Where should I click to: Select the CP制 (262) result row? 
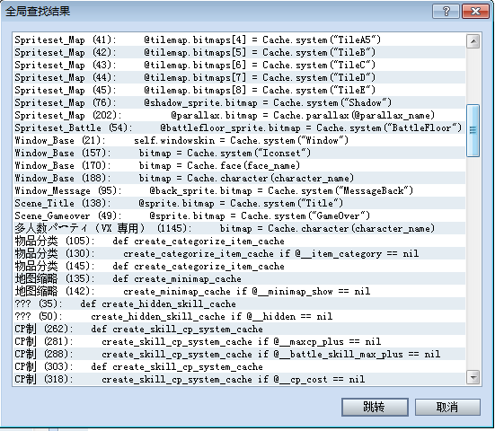click(239, 330)
